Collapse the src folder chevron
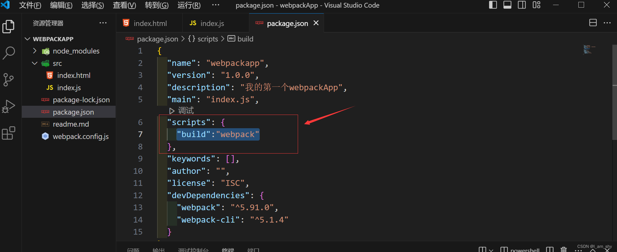Screen dimensions: 617x252 (x=35, y=63)
